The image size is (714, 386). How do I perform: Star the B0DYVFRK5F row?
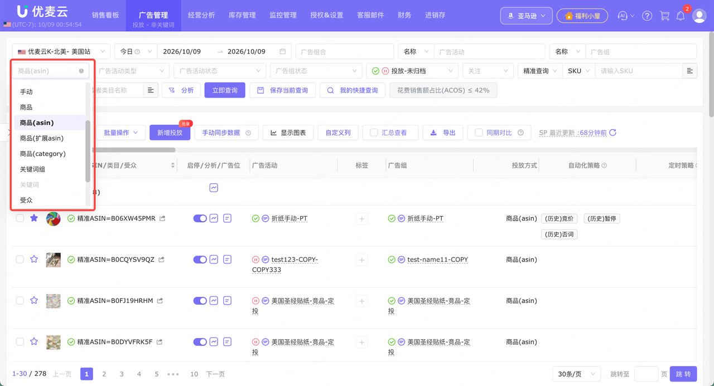click(x=34, y=342)
